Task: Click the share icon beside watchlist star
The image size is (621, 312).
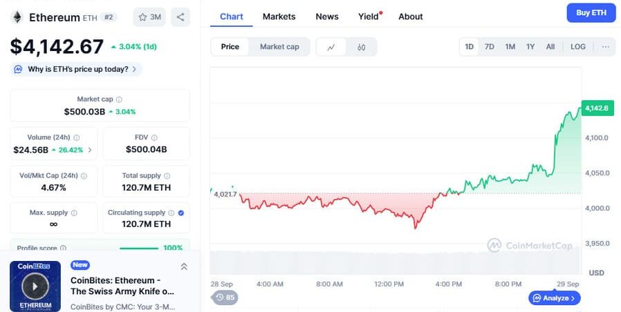Action: coord(180,17)
